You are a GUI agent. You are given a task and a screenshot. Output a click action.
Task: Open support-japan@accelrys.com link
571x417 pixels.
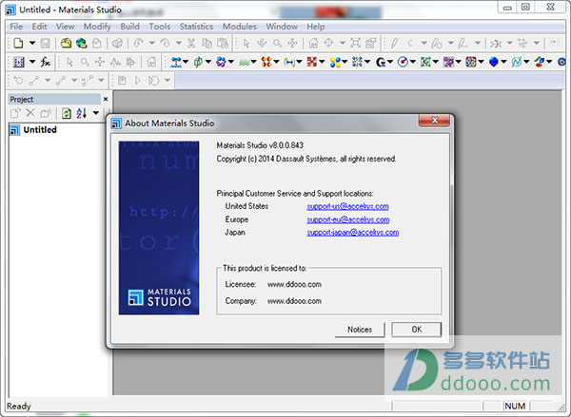353,233
